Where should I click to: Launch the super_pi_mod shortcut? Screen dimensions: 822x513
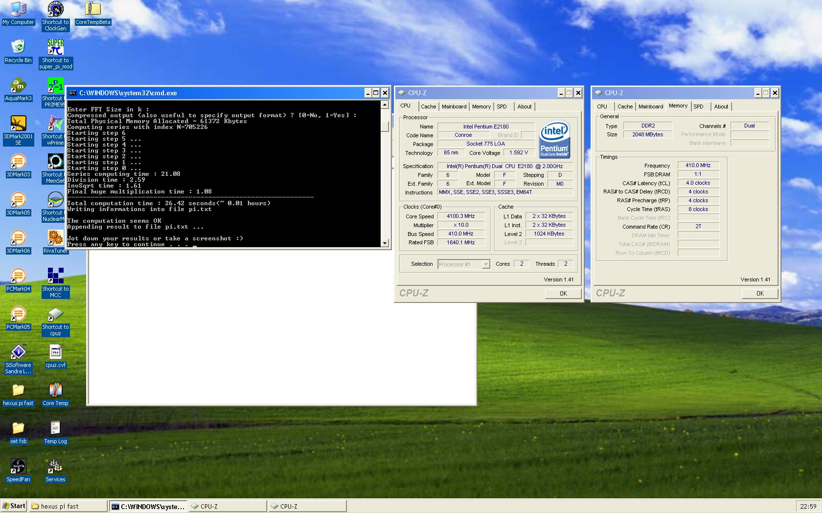point(55,54)
